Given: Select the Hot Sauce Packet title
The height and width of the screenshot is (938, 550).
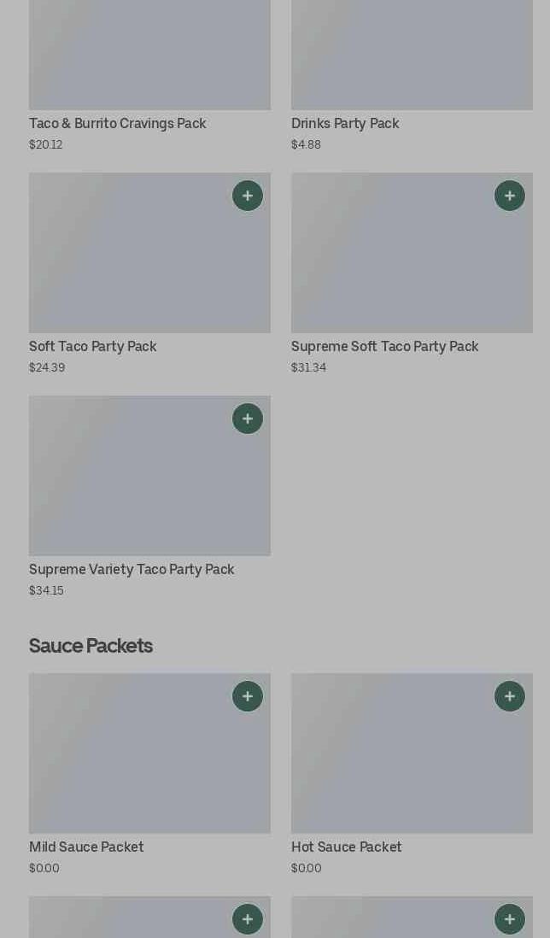Looking at the screenshot, I should [x=347, y=847].
